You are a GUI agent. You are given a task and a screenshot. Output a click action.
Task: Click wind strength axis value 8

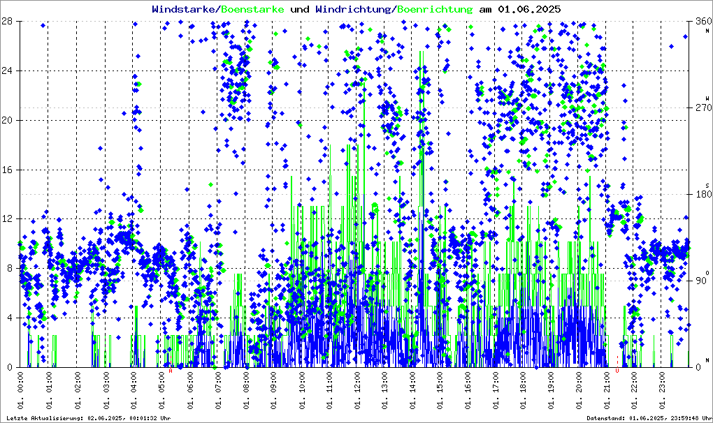click(10, 269)
